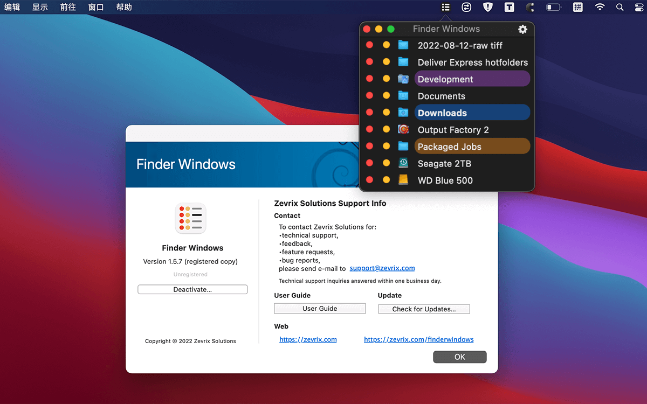The height and width of the screenshot is (404, 647).
Task: Click the WD Blue 500 drive icon
Action: (x=403, y=179)
